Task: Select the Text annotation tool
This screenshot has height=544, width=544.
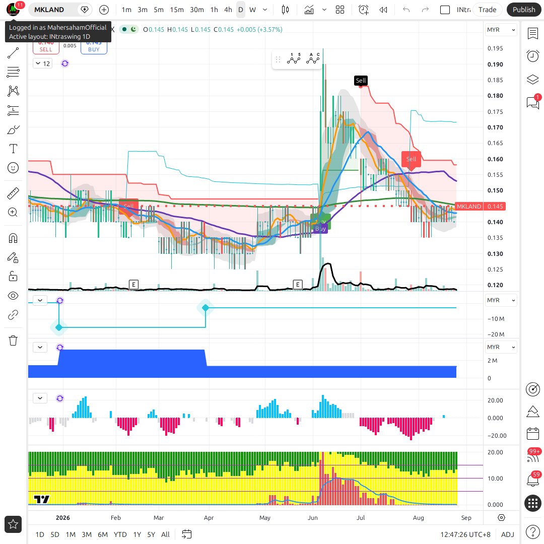Action: (13, 149)
